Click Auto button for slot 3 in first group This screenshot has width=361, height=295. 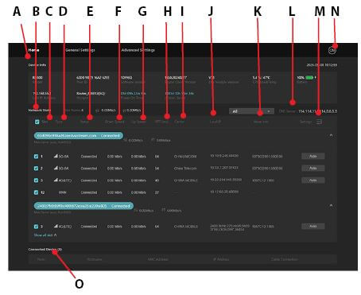click(x=313, y=180)
